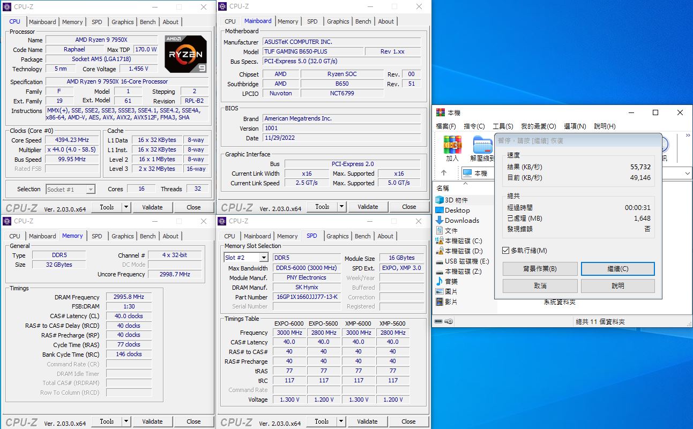Screen dimensions: 693x429
Task: Click 取消 to cancel the benchmark
Action: click(x=540, y=286)
